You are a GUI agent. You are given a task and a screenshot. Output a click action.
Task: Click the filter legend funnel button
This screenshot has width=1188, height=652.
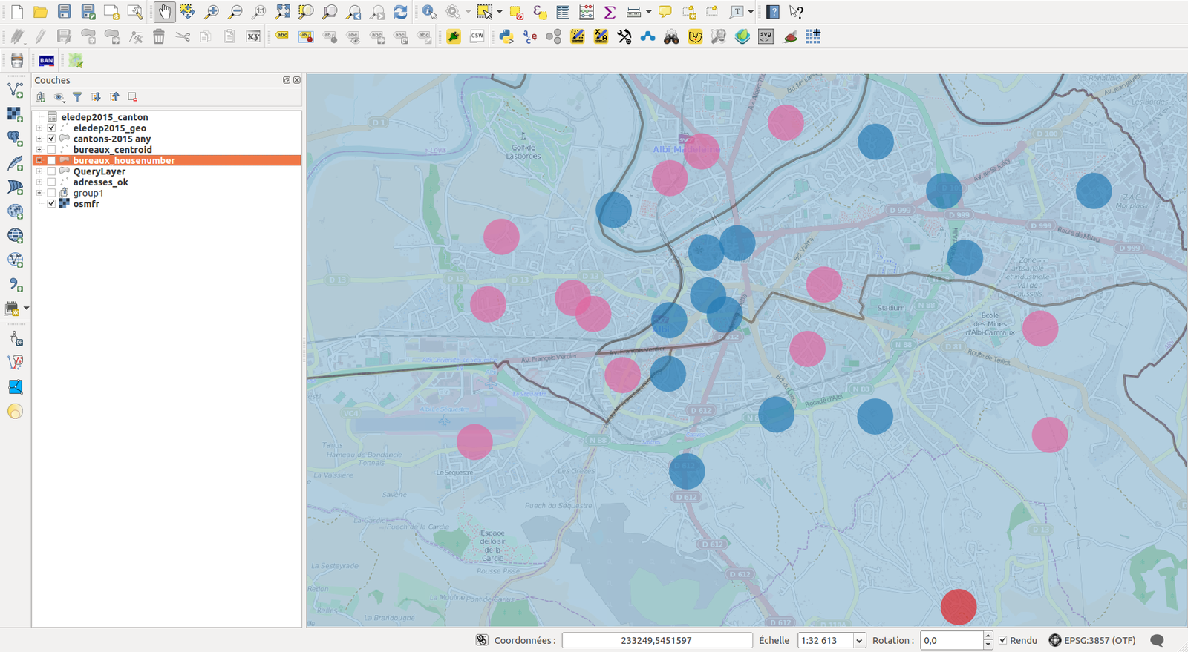point(76,97)
